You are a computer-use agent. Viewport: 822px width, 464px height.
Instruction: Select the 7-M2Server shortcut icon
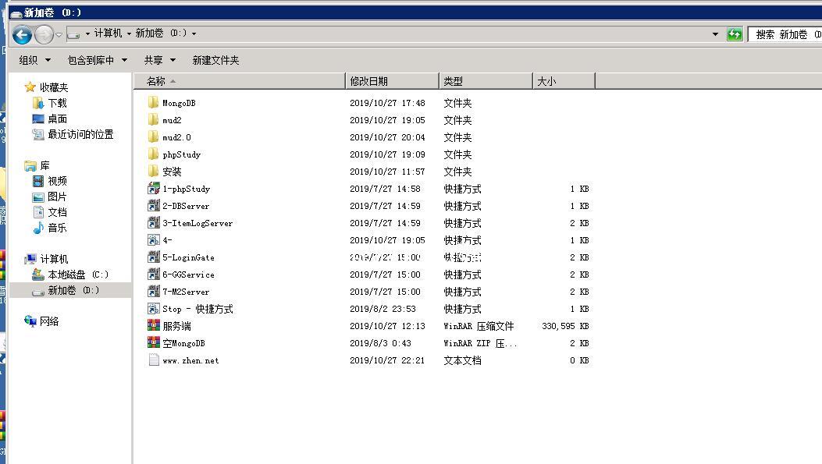[154, 292]
